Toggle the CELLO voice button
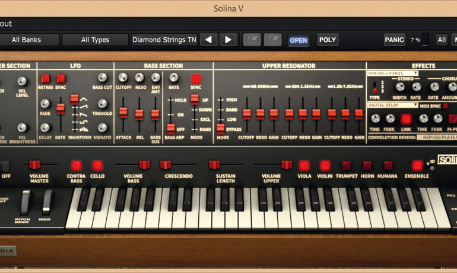Viewport: 457px width, 273px height. (x=97, y=165)
